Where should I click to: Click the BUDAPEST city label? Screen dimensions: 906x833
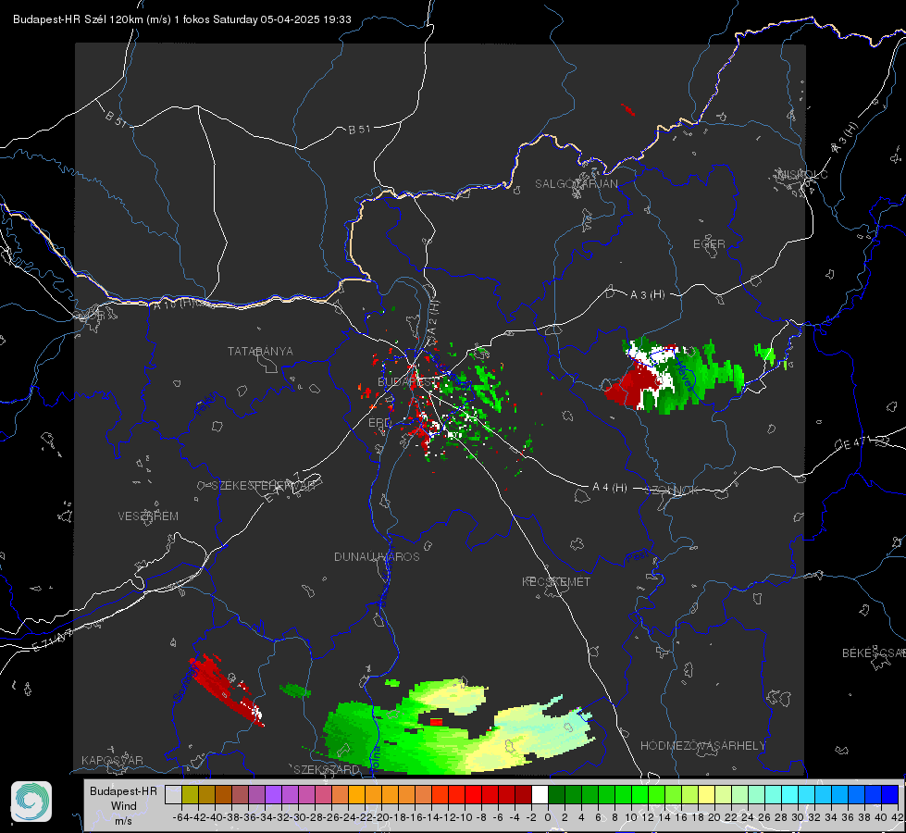click(x=405, y=382)
